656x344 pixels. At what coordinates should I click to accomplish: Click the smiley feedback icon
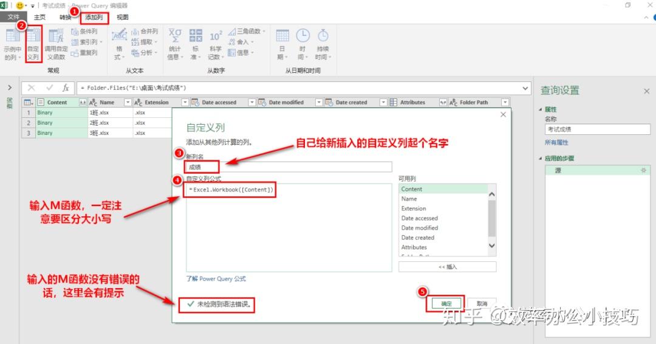coord(19,5)
